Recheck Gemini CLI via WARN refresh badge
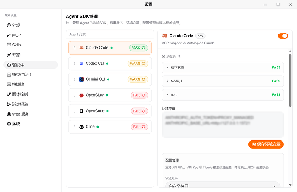This screenshot has width=297, height=192. point(138,79)
